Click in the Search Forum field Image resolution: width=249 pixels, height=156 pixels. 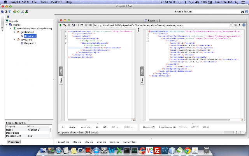tap(217, 12)
